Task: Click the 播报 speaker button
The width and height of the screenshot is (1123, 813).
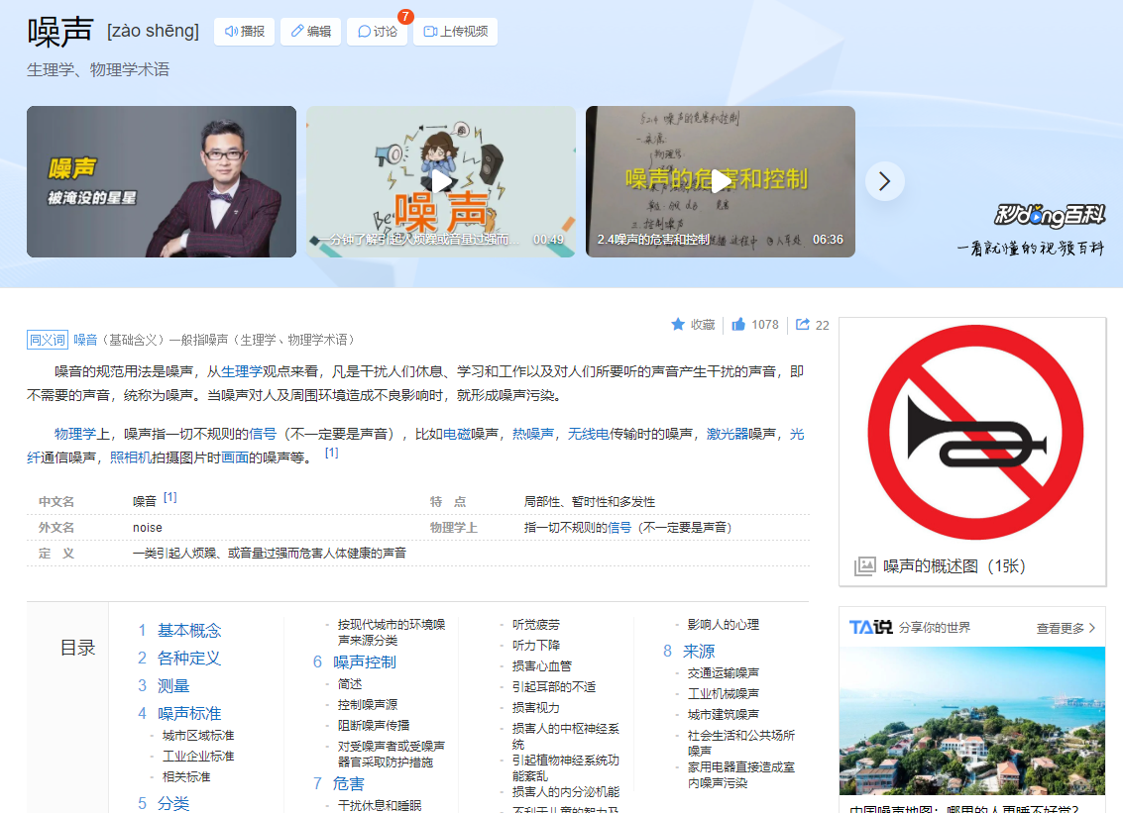Action: (x=244, y=32)
